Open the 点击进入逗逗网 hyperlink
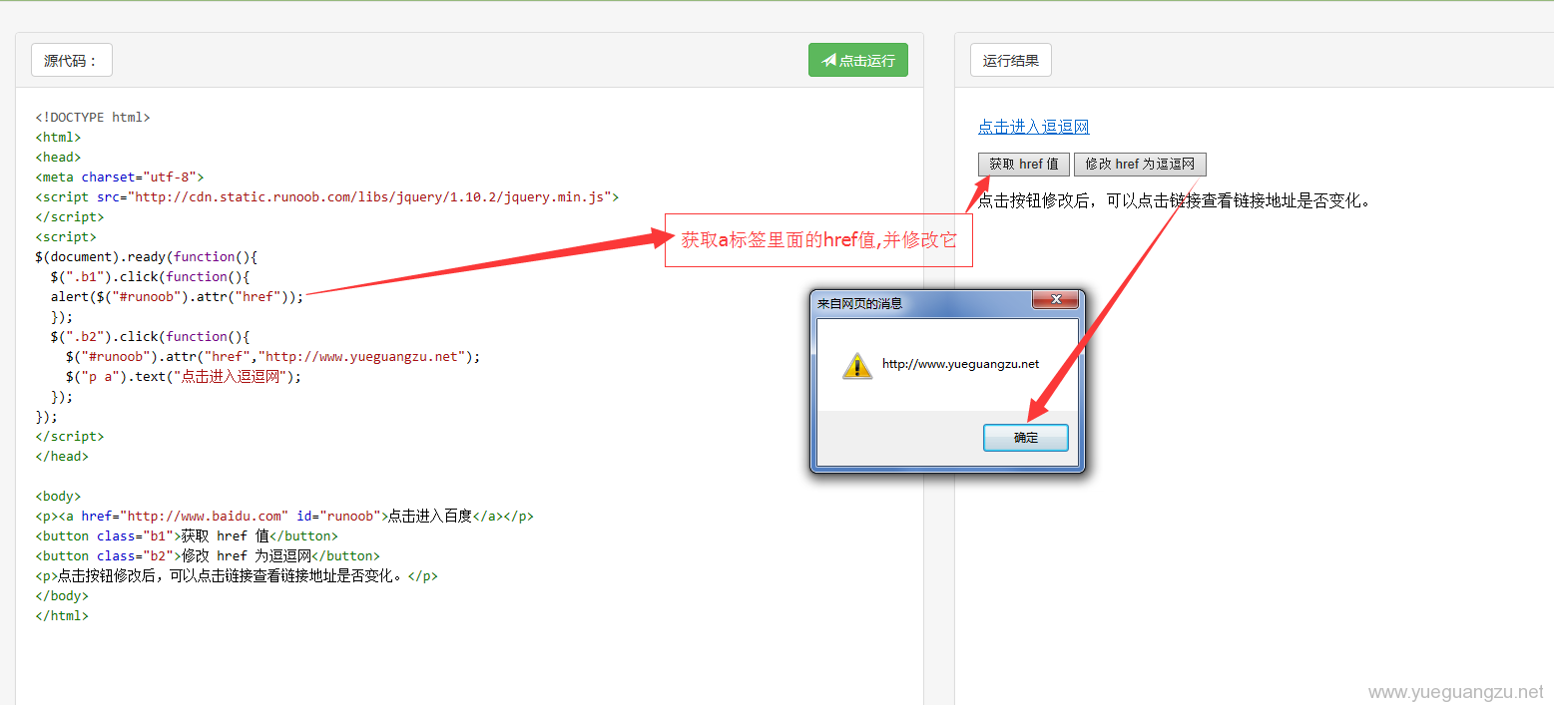Image resolution: width=1554 pixels, height=705 pixels. [1033, 127]
